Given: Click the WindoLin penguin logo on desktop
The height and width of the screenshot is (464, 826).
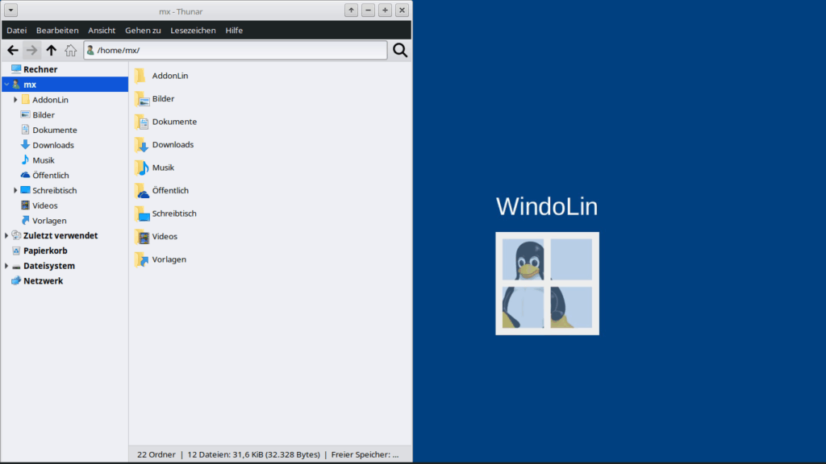Looking at the screenshot, I should [547, 284].
